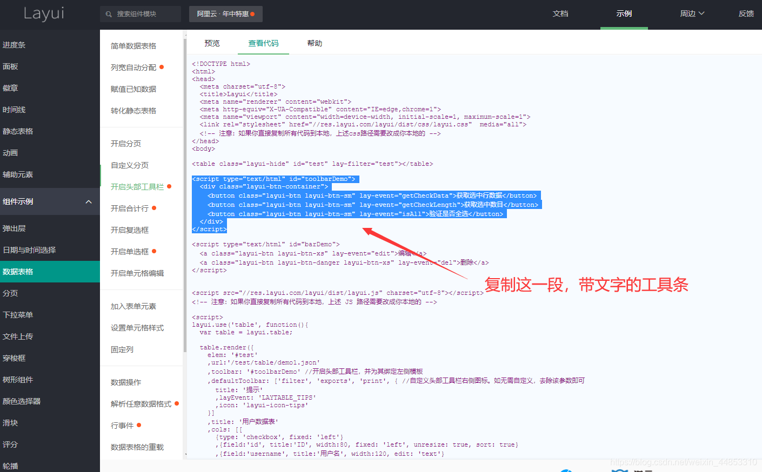This screenshot has width=762, height=472.
Task: Open 分页 in the sidebar
Action: tap(50, 293)
